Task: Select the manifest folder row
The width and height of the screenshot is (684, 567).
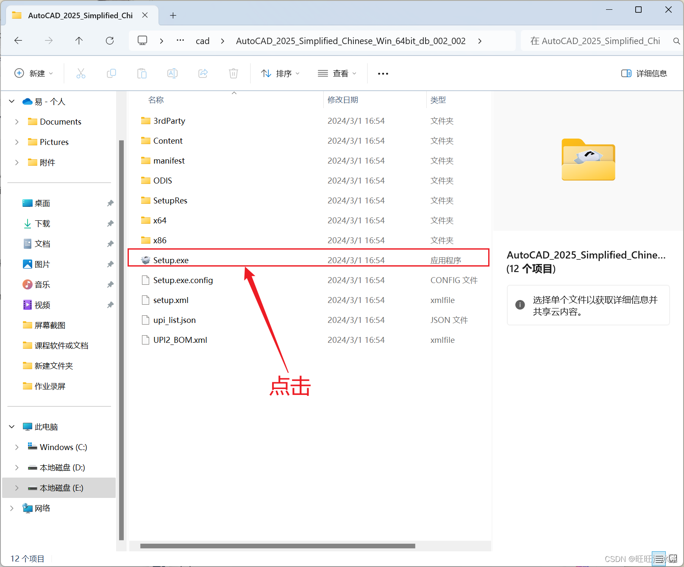Action: coord(309,161)
